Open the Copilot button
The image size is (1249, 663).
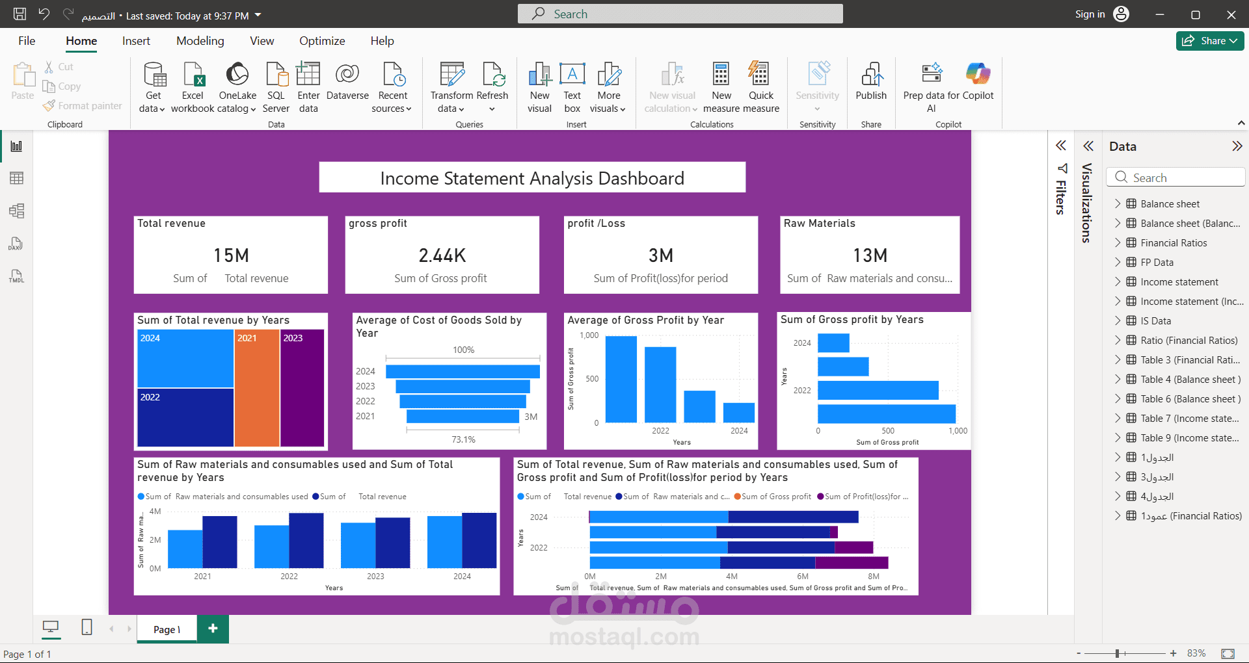(978, 82)
